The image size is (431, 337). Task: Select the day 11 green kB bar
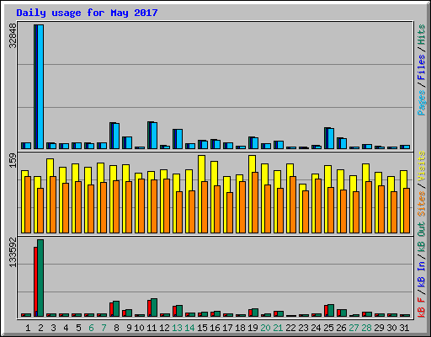(154, 308)
